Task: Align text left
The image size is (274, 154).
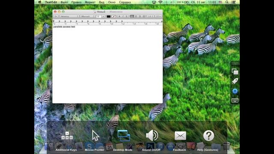Action: [x=132, y=16]
